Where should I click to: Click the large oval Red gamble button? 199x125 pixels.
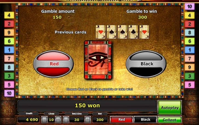(53, 64)
